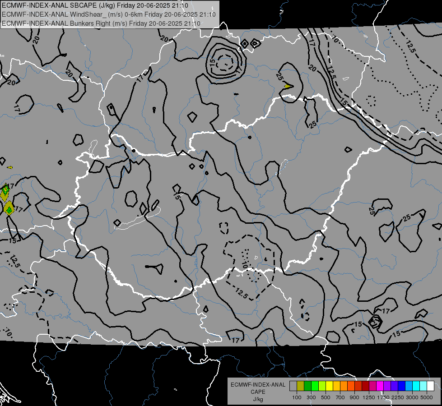This screenshot has width=442, height=406.
Task: Click the 500 legend tick label
Action: pos(326,397)
